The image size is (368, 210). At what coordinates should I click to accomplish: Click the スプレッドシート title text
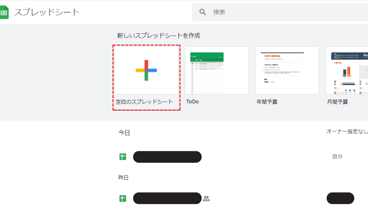47,12
